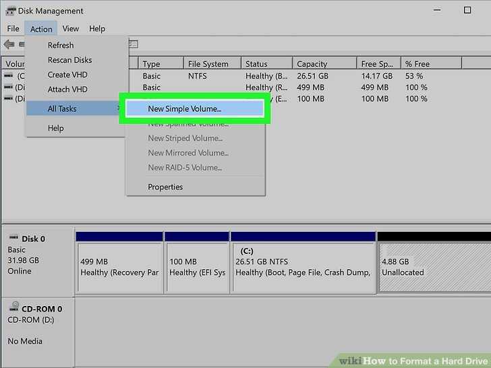491x368 pixels.
Task: Open Properties from the submenu
Action: click(165, 187)
